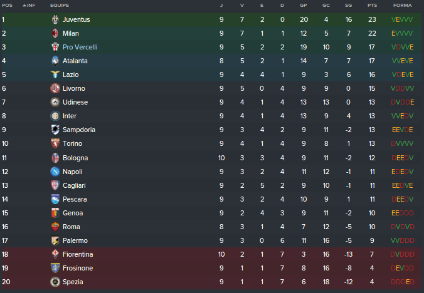
Task: Click the Lazio crest icon
Action: [55, 75]
